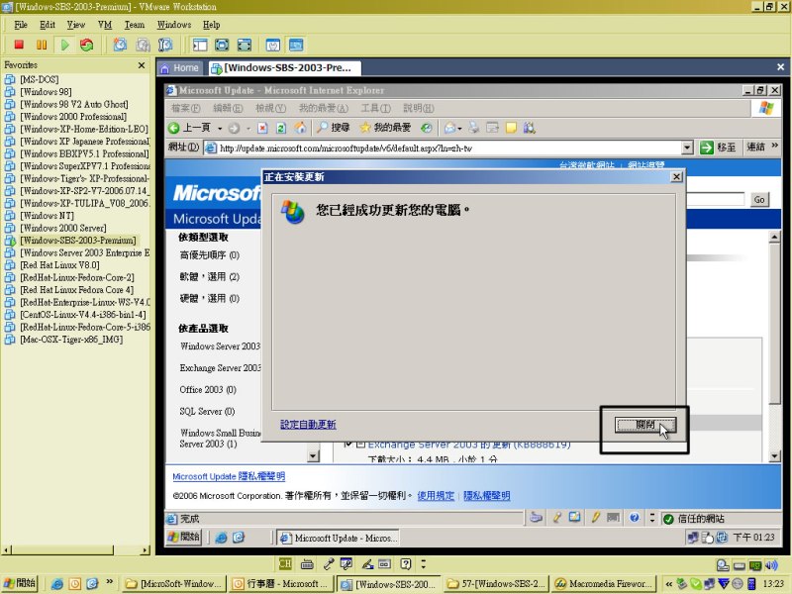Click the VM's 開始 start button
The height and width of the screenshot is (594, 792).
(x=184, y=537)
